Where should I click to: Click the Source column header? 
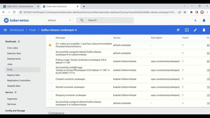117,38
